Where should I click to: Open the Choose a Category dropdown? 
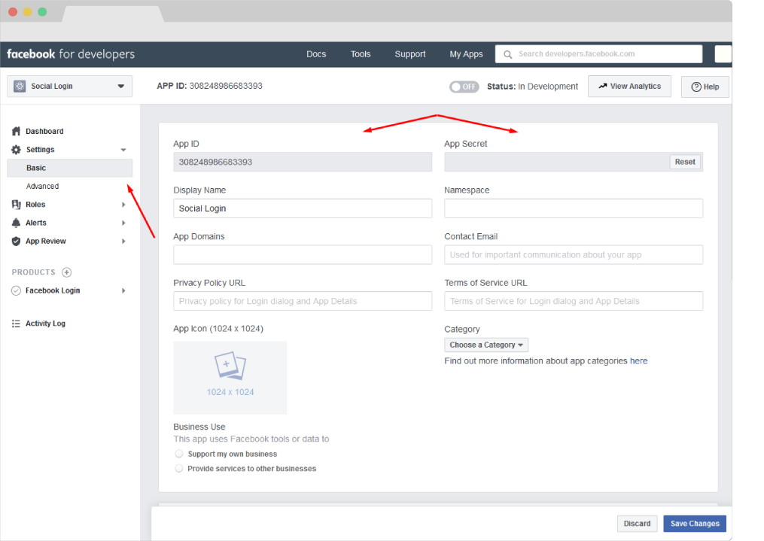point(486,345)
